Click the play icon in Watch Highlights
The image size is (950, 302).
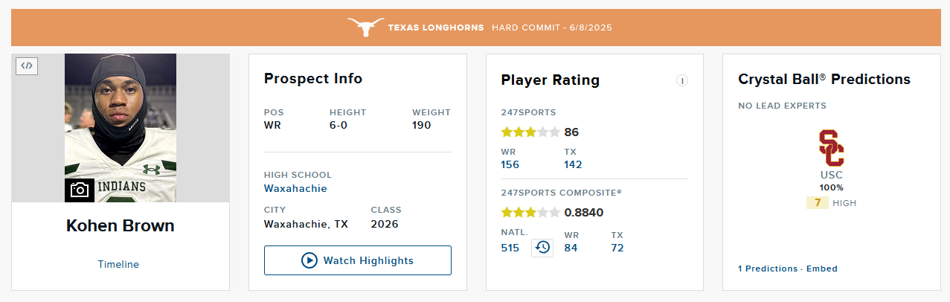[309, 260]
